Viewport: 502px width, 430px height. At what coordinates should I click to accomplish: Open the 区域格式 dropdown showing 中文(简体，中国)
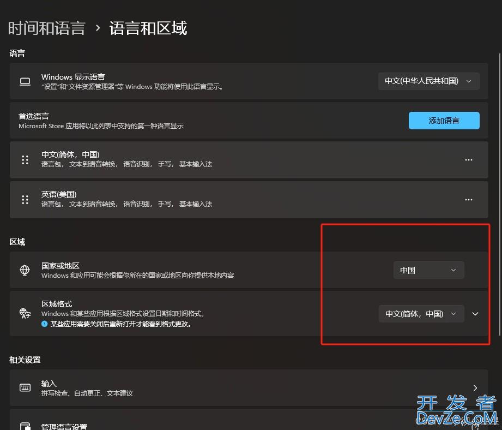point(421,314)
